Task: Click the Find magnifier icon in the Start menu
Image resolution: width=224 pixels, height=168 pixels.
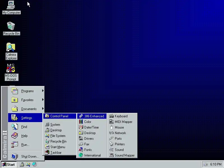Action: coord(15,127)
